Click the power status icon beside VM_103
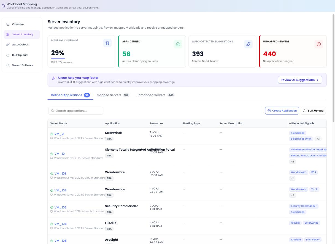 point(52,207)
